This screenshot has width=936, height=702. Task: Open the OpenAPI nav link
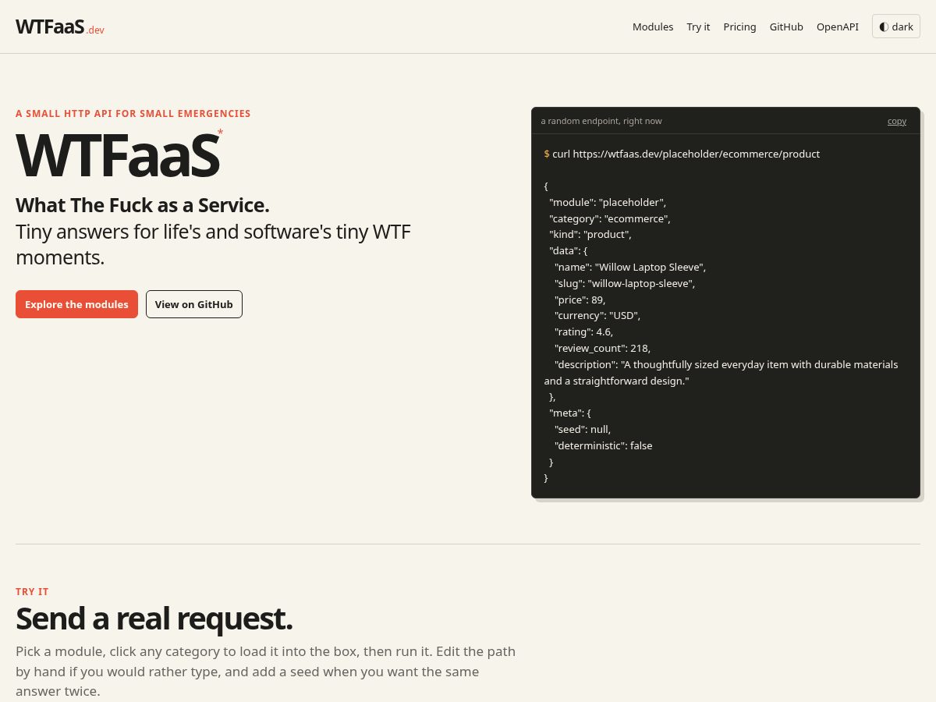[x=838, y=27]
